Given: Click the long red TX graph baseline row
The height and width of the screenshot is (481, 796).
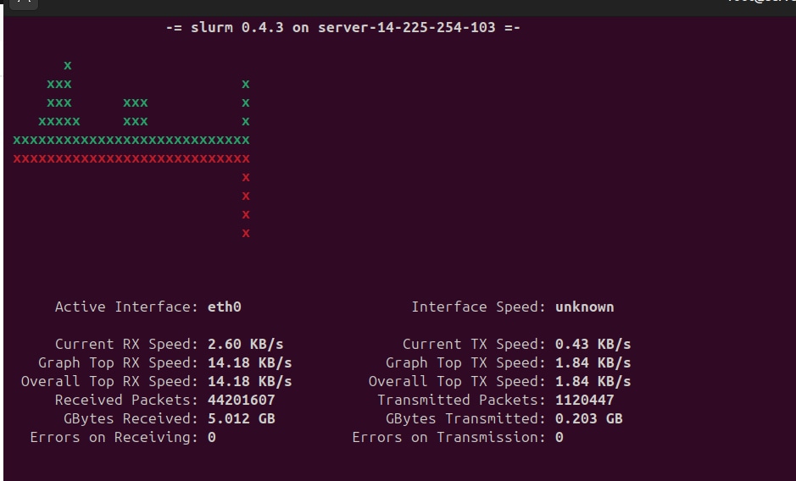Looking at the screenshot, I should [x=131, y=158].
